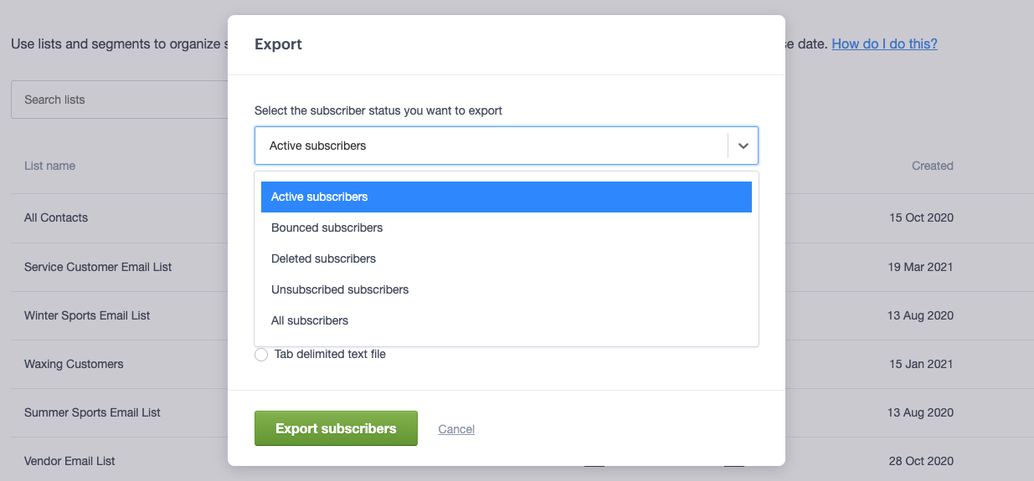Open Service Customer Email List
The image size is (1034, 481).
(x=98, y=267)
